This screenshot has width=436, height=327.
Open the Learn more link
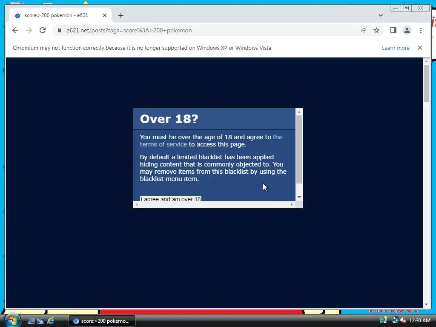click(x=396, y=48)
